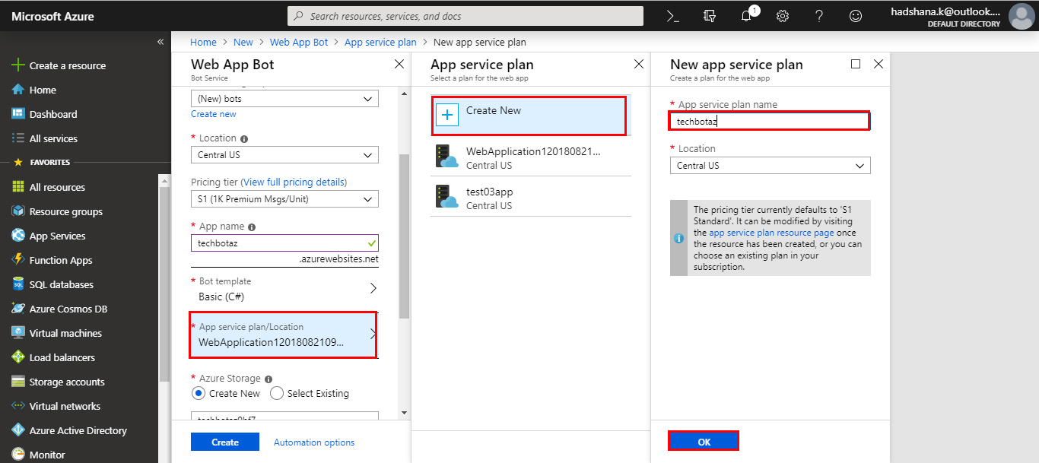Expand the App service plan/Location chevron

pyautogui.click(x=373, y=335)
